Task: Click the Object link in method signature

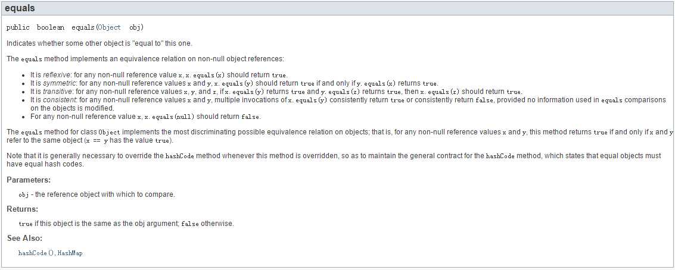Action: (109, 27)
